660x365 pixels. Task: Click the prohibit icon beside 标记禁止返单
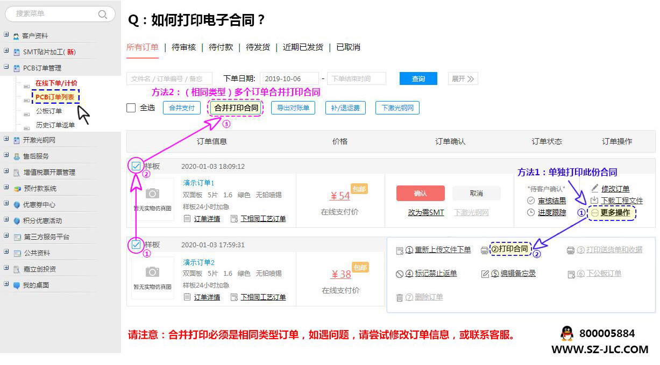pos(400,274)
